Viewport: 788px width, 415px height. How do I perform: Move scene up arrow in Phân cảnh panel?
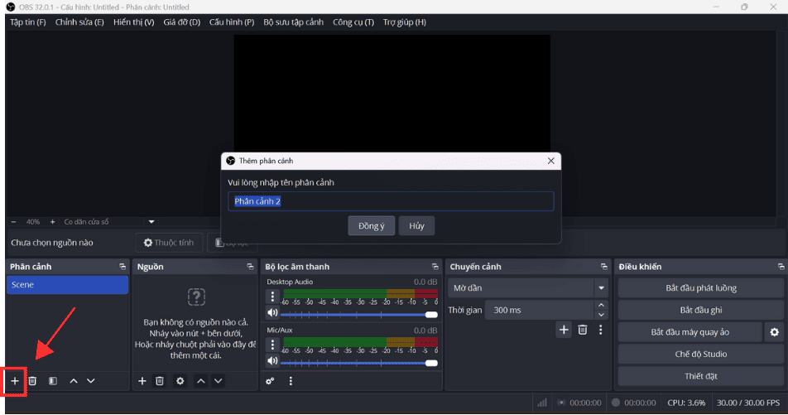74,381
